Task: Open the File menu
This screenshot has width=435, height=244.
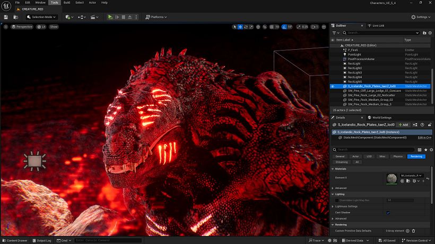Action: 17,3
